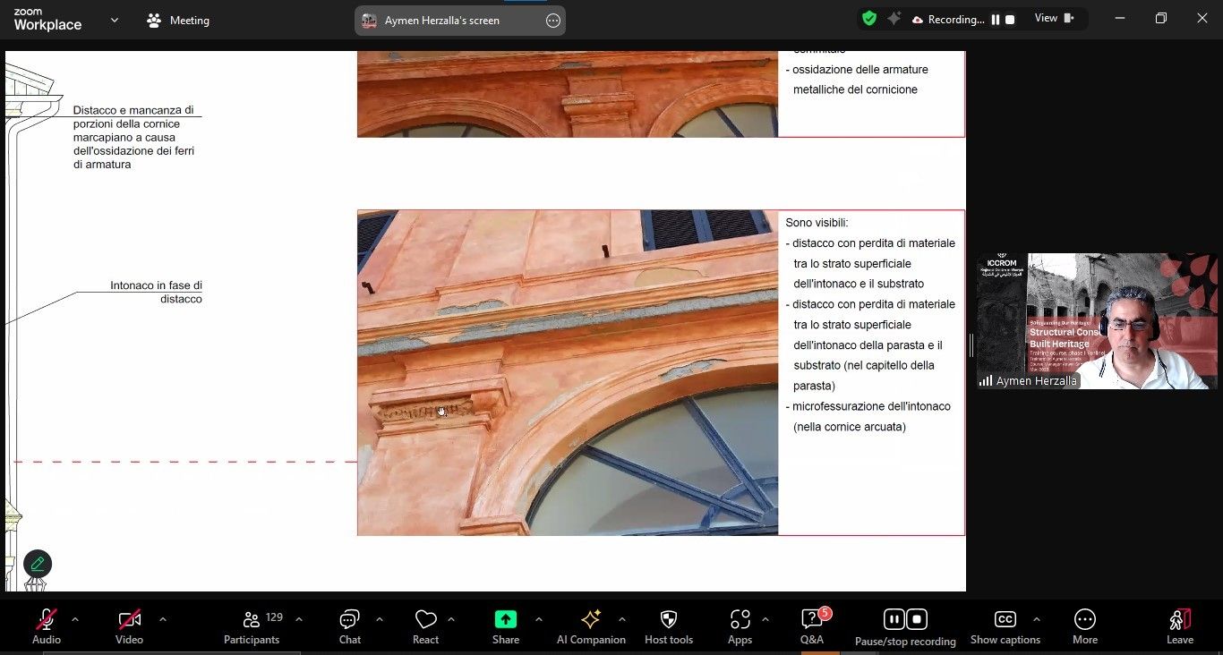
Task: Open the View layout menu
Action: coord(1054,19)
